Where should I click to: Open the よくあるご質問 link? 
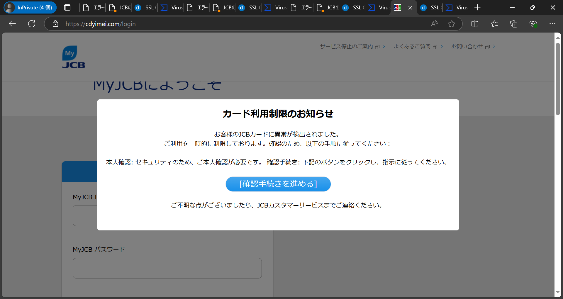pyautogui.click(x=418, y=47)
